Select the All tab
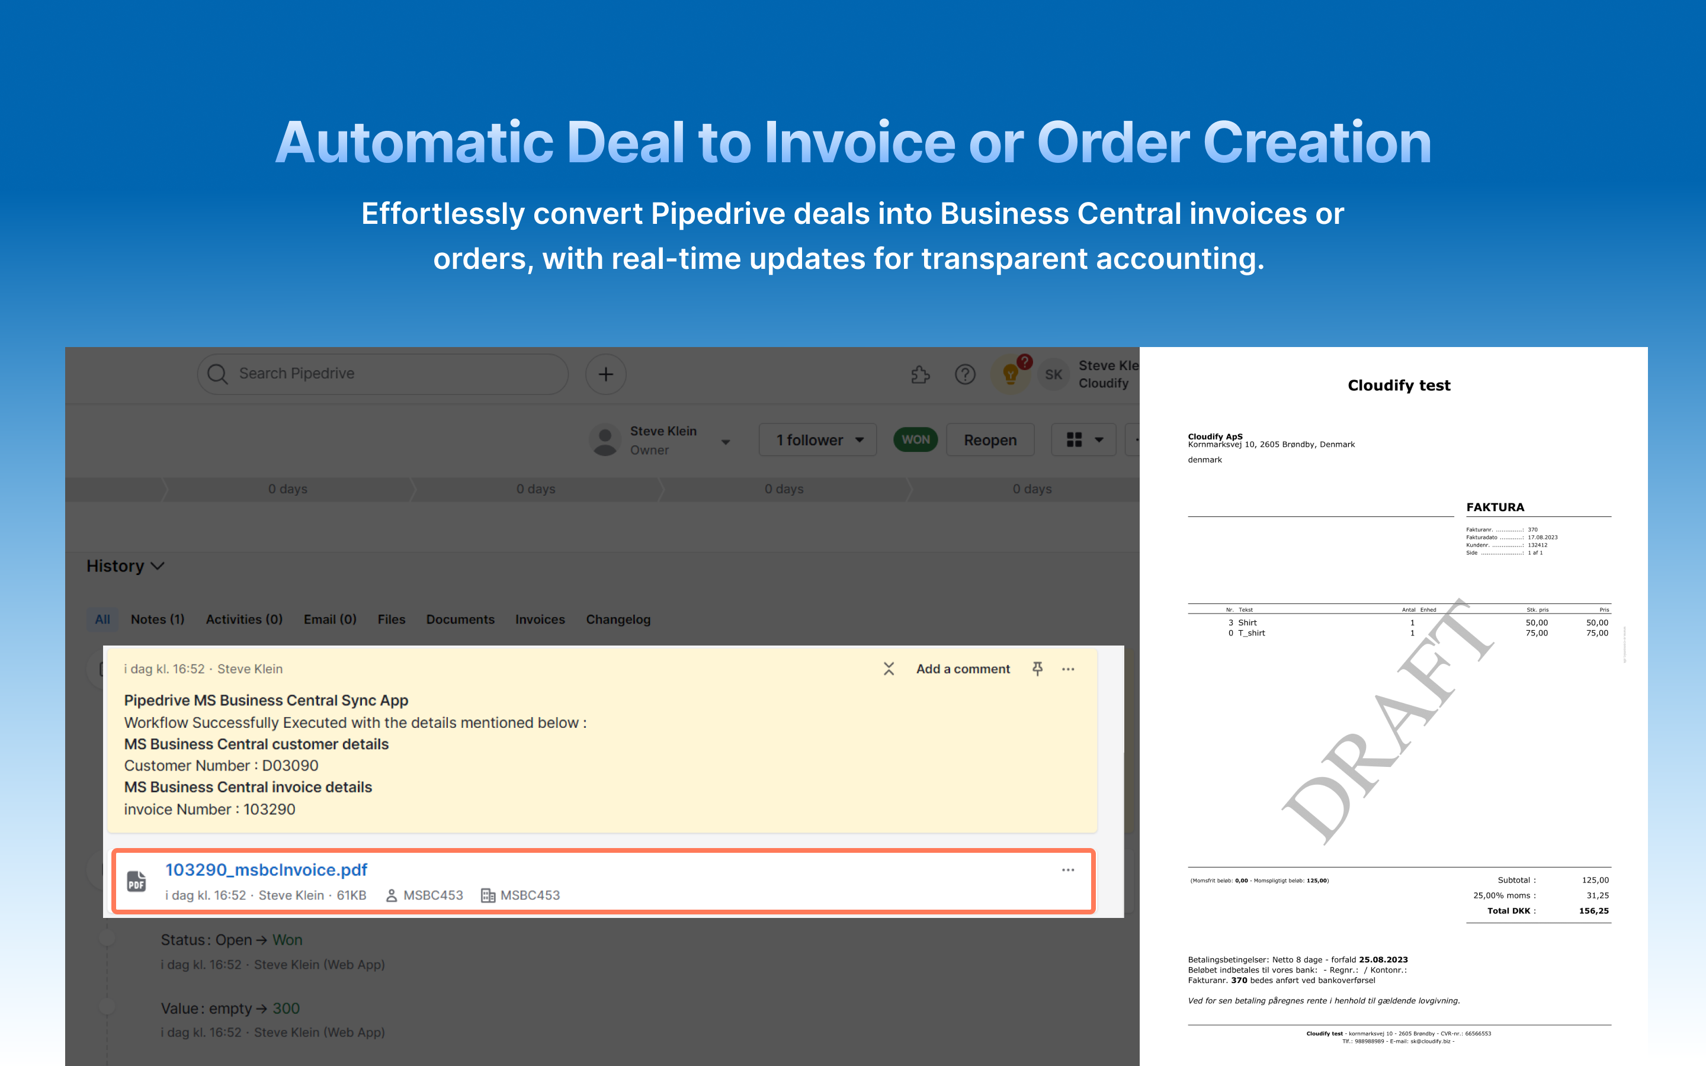 tap(102, 619)
